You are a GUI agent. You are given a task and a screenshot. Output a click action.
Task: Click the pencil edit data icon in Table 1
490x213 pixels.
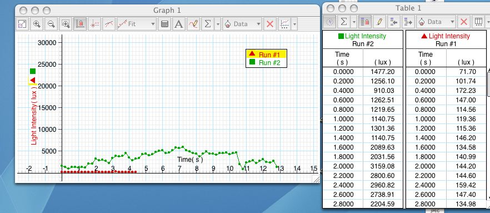(x=379, y=22)
